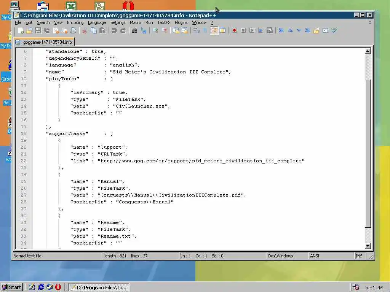Viewport: 390px width, 292px height.
Task: Click the Paste toolbar icon
Action: 102,30
